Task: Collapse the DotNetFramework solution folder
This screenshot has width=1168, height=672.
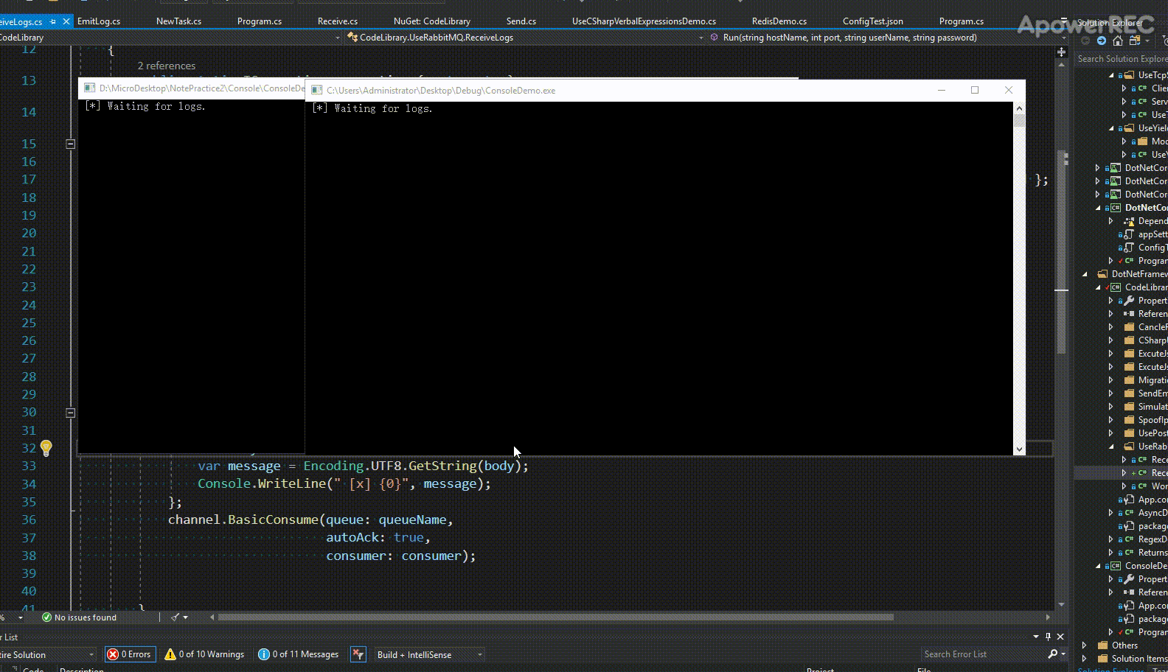Action: (1085, 274)
